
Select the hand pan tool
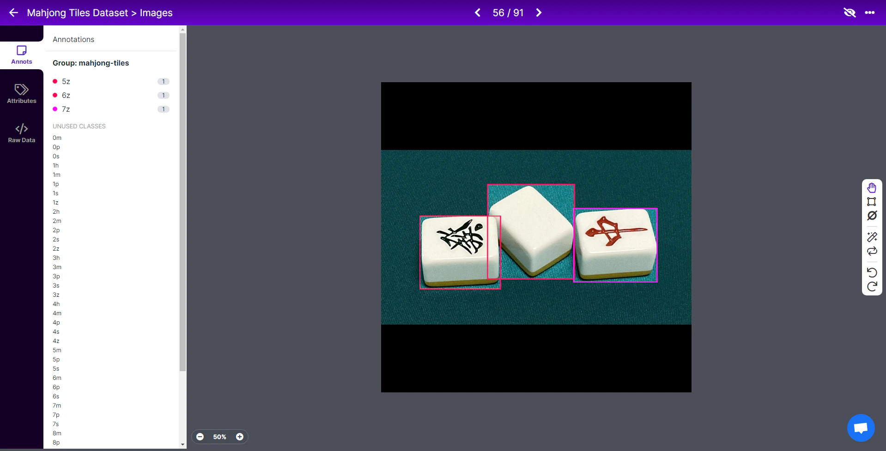pyautogui.click(x=872, y=188)
